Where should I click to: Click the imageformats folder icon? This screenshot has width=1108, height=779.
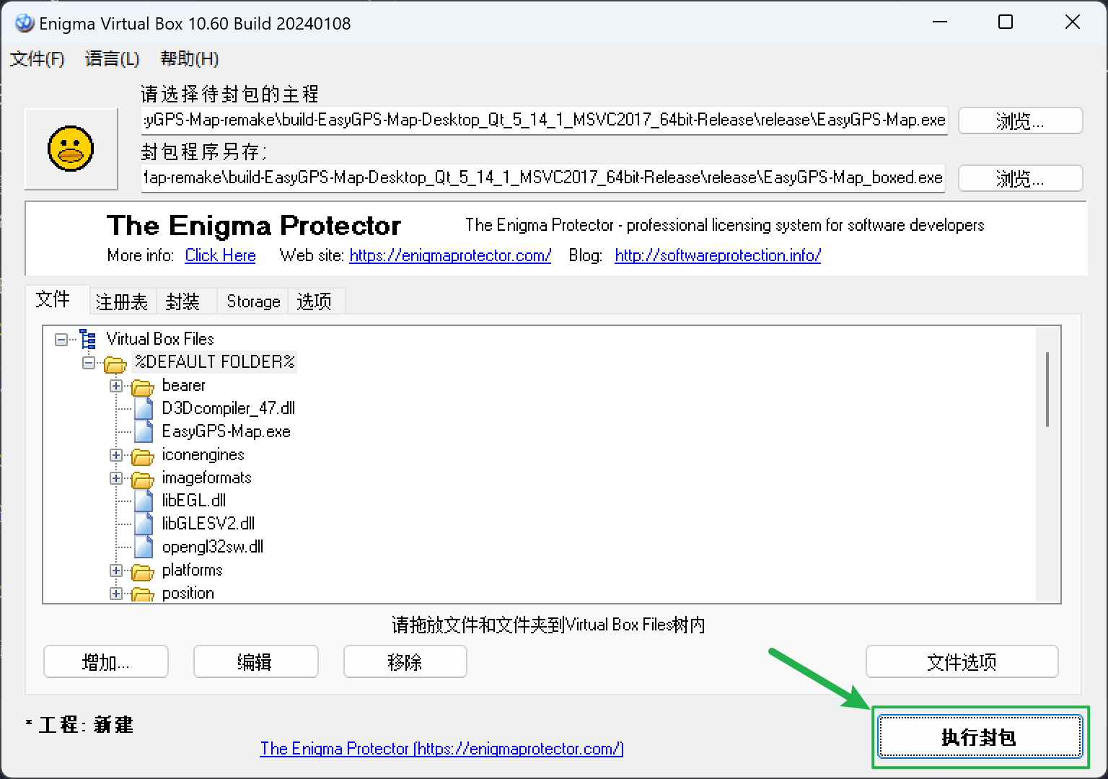point(143,479)
